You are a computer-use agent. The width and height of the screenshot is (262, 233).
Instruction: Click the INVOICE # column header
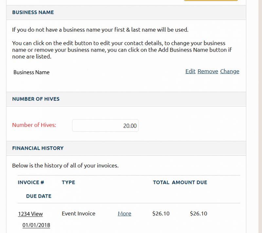[x=31, y=182]
